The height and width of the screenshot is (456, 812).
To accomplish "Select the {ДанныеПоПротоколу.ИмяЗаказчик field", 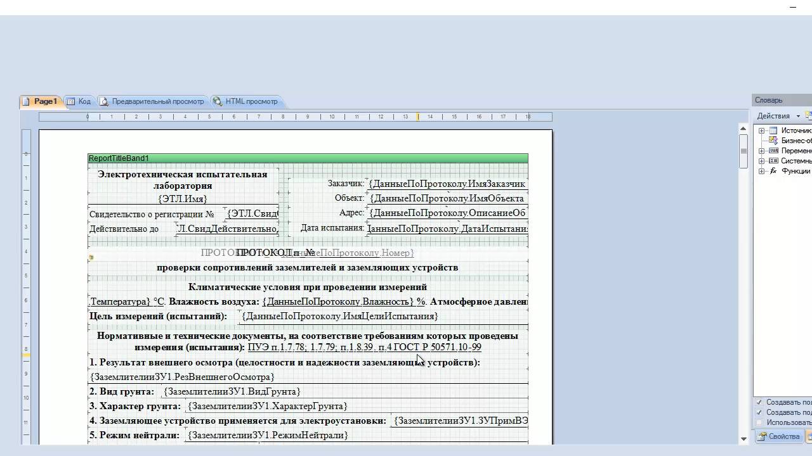I will coord(447,184).
